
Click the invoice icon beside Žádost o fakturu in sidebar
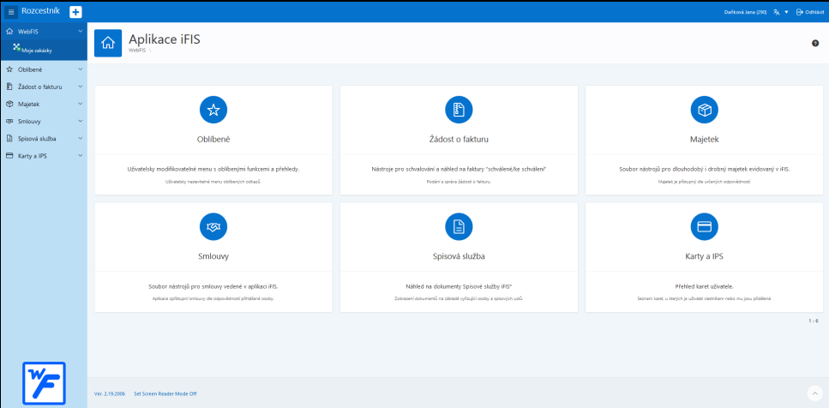coord(9,87)
